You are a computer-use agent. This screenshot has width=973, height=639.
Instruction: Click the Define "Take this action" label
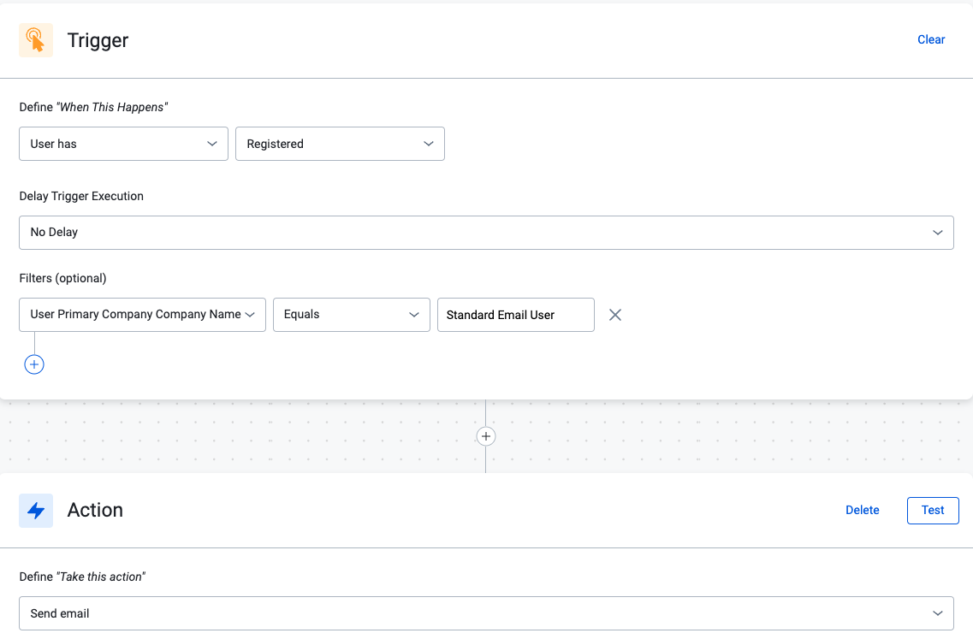point(82,577)
